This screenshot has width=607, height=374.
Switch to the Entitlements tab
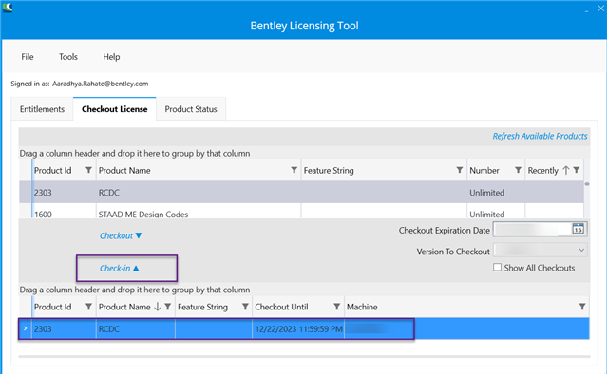tap(42, 109)
